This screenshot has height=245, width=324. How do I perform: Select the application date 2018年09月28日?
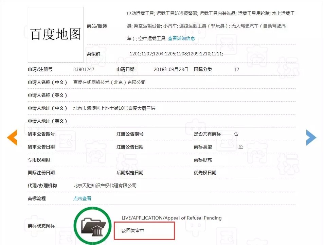[x=171, y=69]
